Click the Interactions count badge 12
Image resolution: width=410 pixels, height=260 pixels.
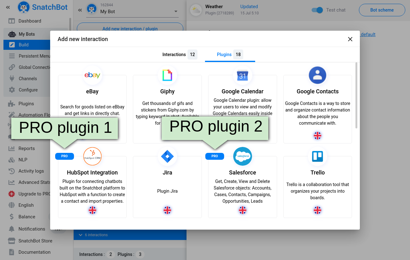[x=192, y=55]
